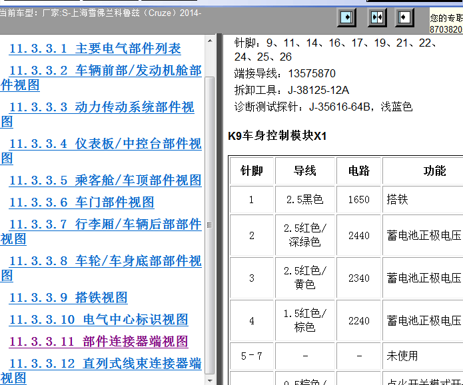Click the 2.5红色/深绿色 wire cell

click(x=305, y=235)
